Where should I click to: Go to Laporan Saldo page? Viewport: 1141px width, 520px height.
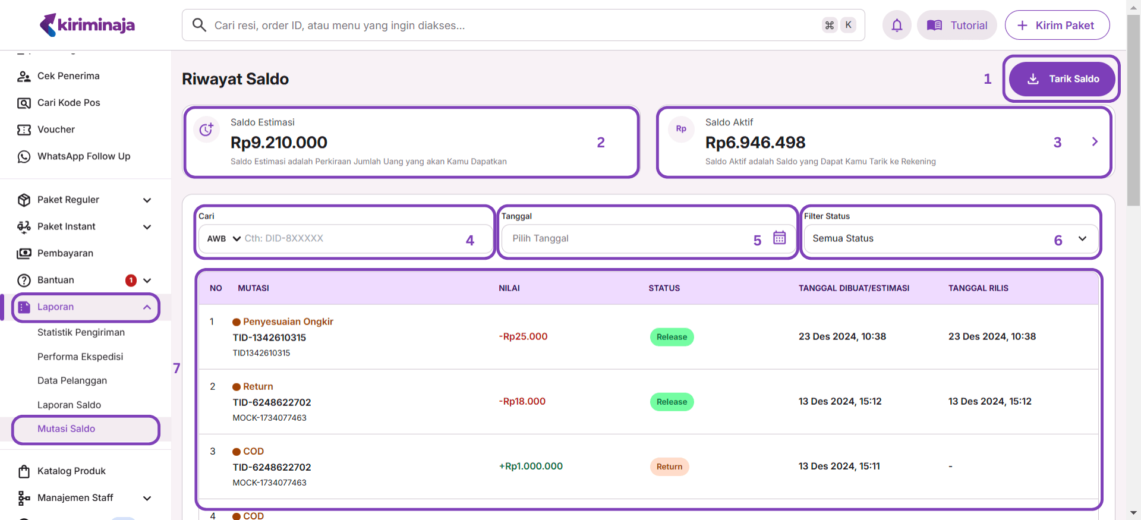[69, 405]
